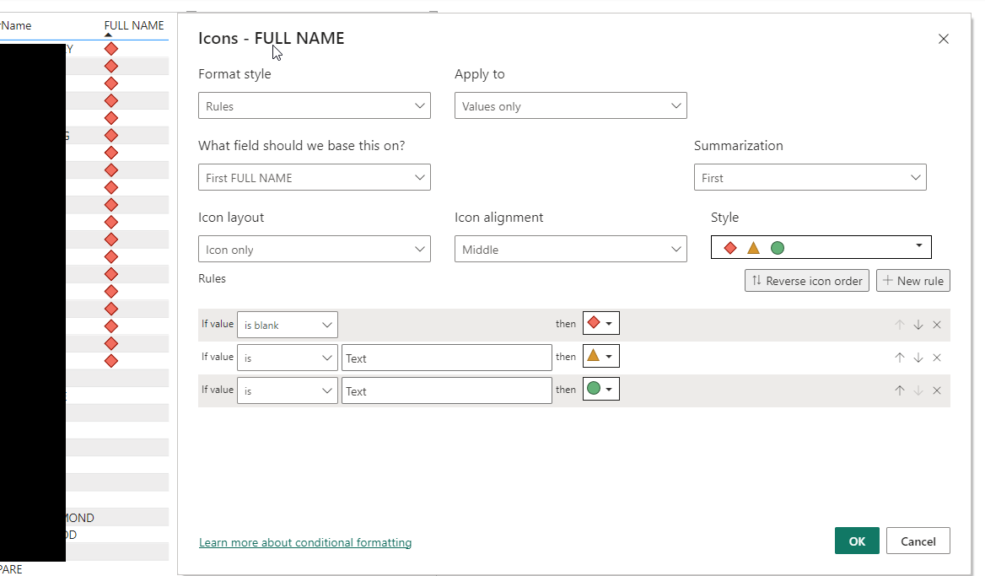Open the Icon layout dropdown showing Icon only

point(314,249)
